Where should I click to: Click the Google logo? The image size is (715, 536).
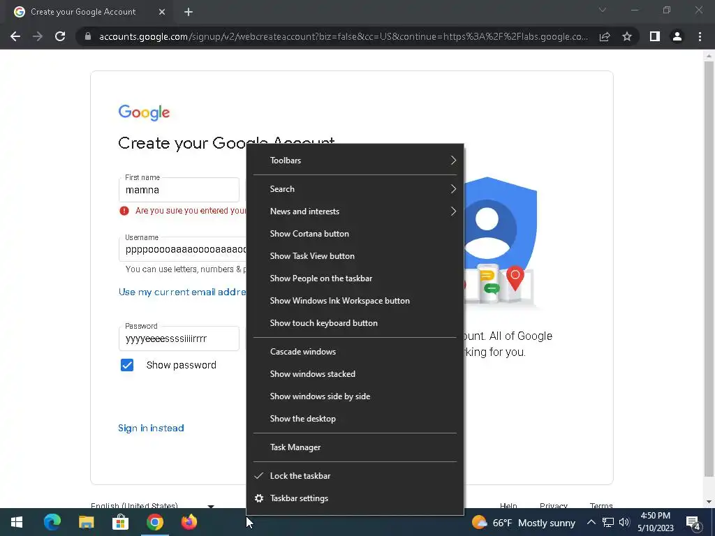coord(144,112)
